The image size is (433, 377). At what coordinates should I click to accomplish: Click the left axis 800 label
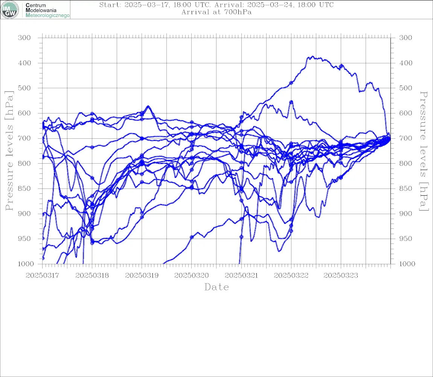coord(24,163)
